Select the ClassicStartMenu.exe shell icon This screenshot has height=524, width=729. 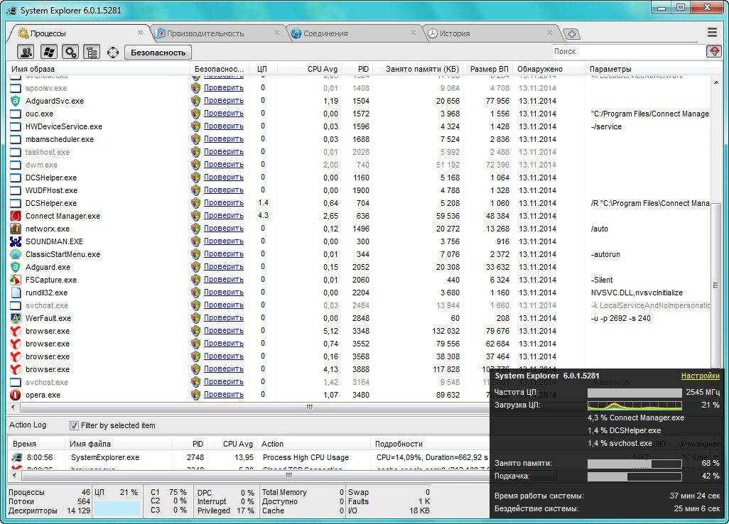coord(16,254)
